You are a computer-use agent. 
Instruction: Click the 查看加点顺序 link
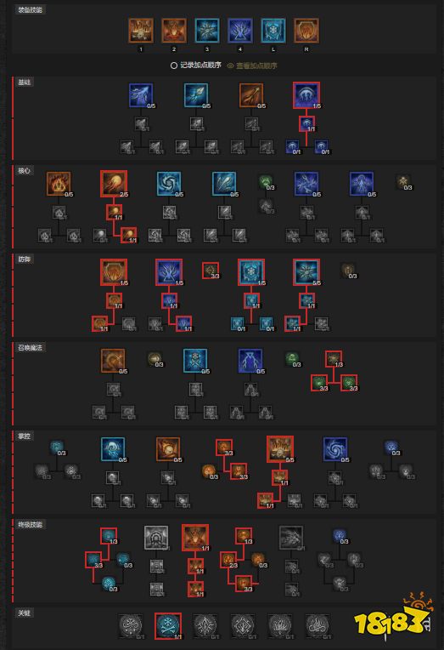256,66
